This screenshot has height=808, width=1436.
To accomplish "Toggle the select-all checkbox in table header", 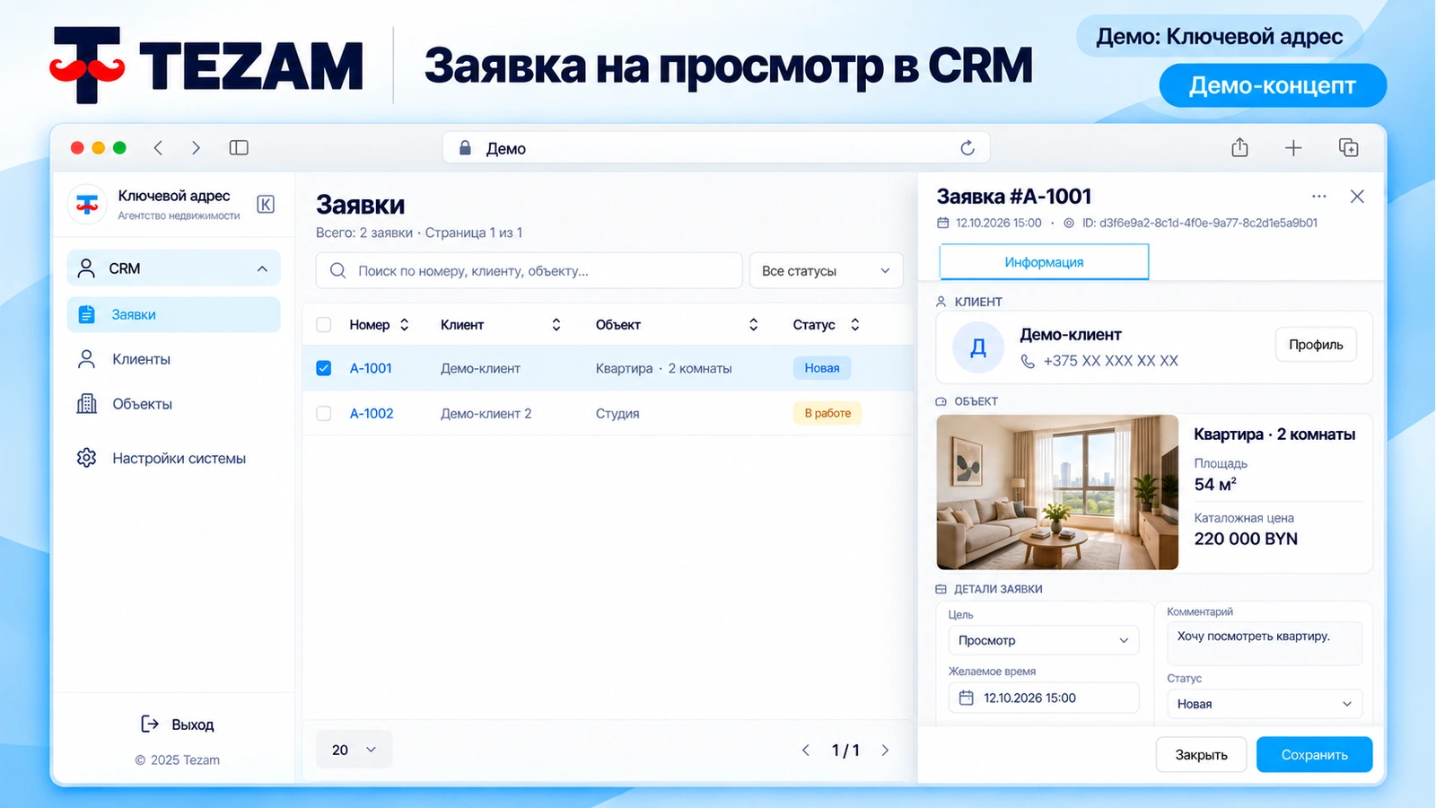I will click(x=324, y=325).
